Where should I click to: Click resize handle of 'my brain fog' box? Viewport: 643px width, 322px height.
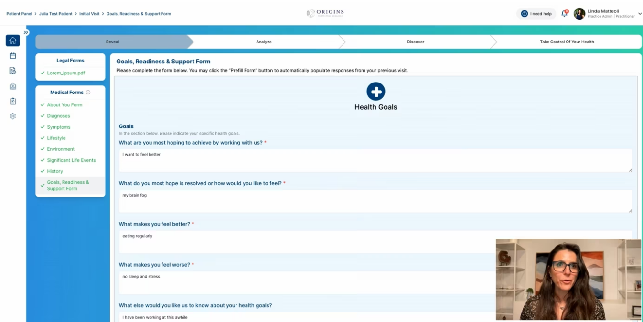tap(631, 210)
